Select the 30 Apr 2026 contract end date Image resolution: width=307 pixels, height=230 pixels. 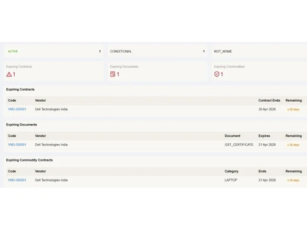267,109
